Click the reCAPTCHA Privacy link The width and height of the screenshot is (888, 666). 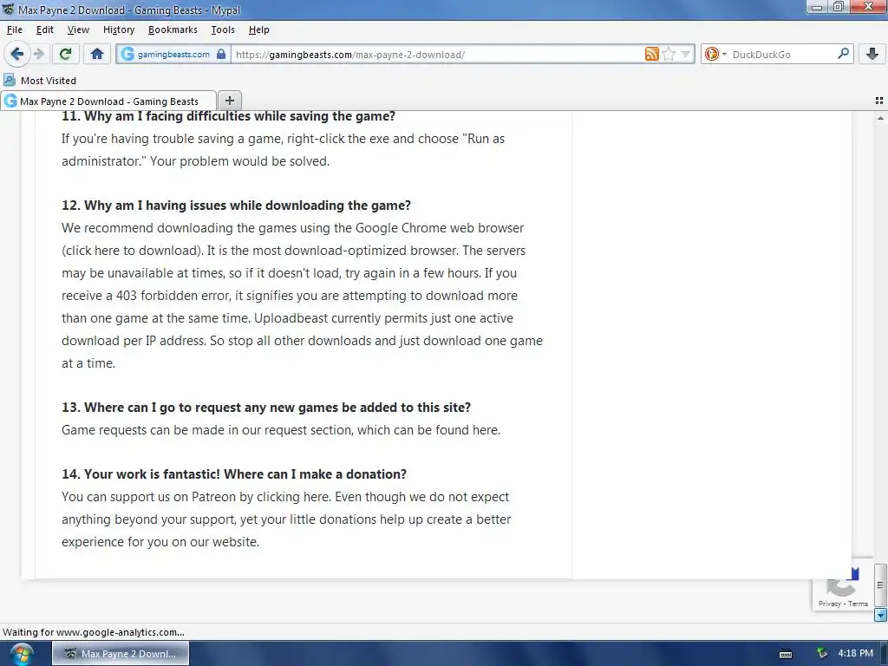click(x=829, y=604)
